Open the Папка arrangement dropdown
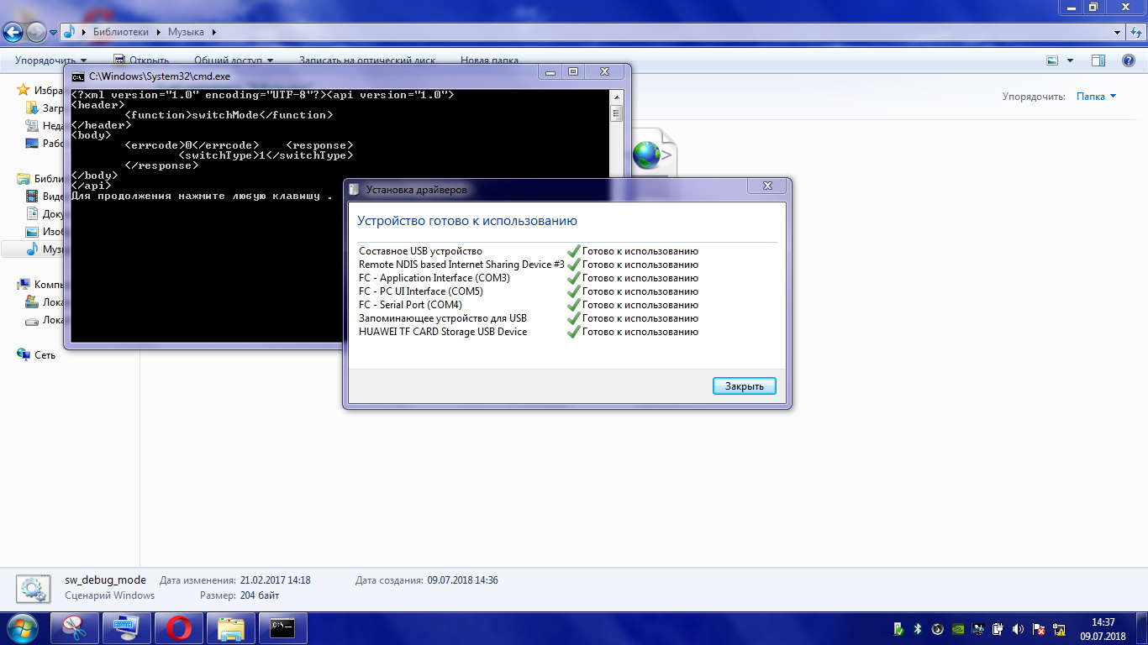 point(1096,97)
